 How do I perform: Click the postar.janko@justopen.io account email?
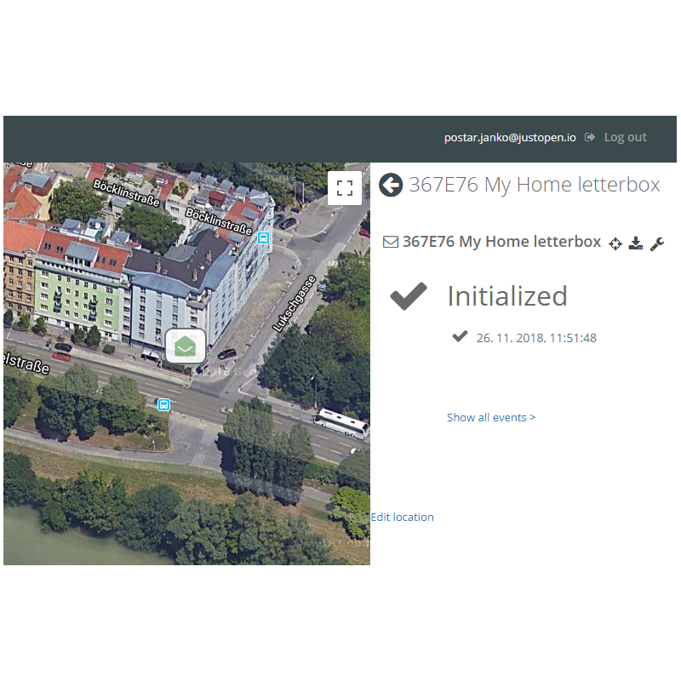pos(509,137)
